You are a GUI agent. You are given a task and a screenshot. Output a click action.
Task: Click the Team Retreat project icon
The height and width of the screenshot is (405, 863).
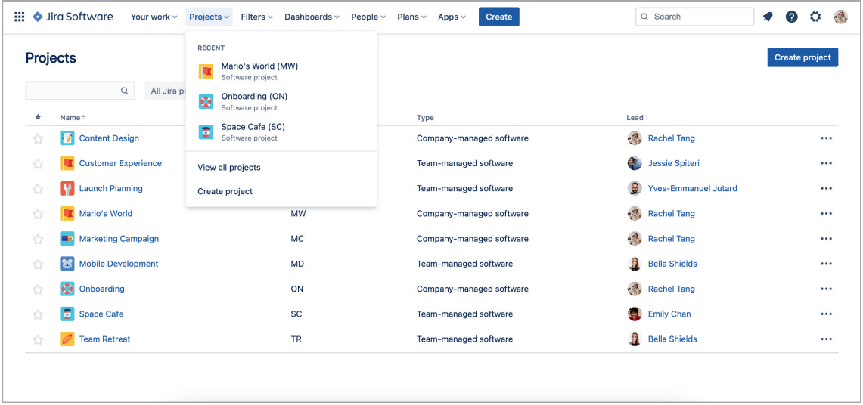coord(67,339)
